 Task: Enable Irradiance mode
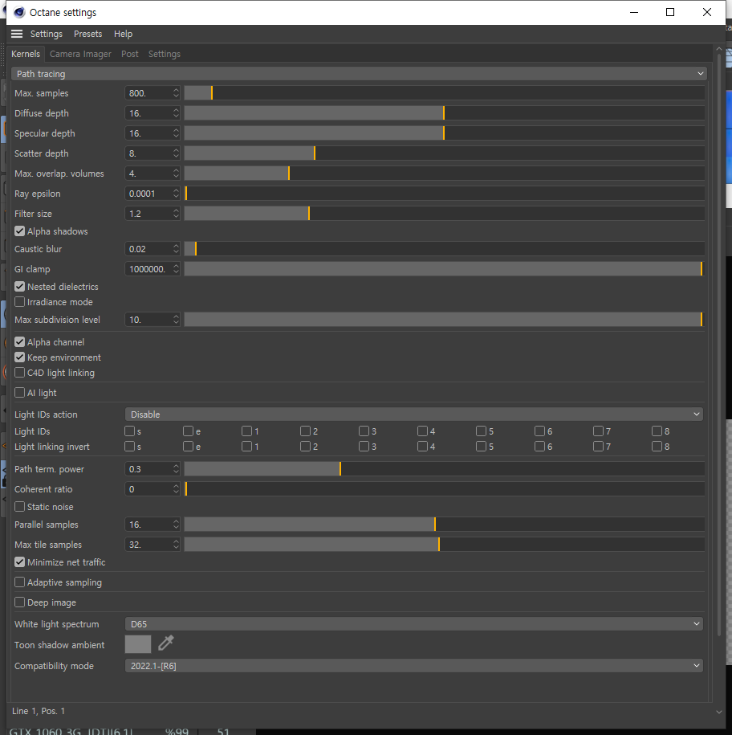20,302
